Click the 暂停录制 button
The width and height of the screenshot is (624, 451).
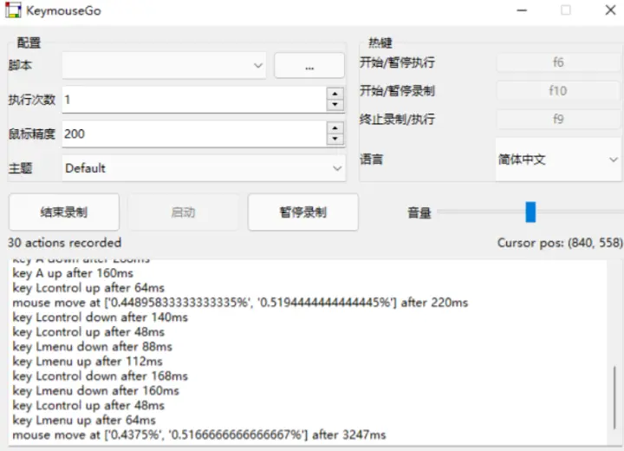(302, 212)
